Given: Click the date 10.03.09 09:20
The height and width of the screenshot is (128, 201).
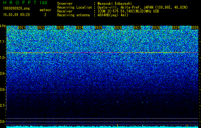Looking at the screenshot, I should pyautogui.click(x=16, y=15).
